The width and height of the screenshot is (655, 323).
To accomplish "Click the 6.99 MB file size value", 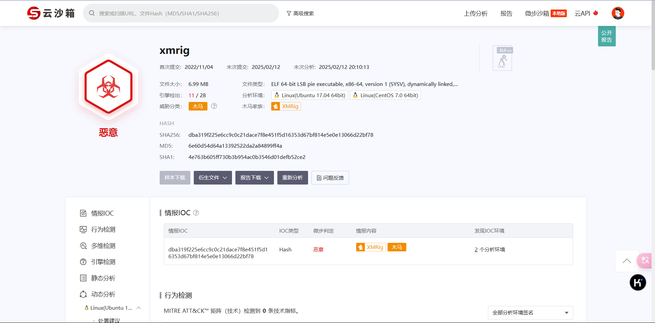I will [198, 84].
